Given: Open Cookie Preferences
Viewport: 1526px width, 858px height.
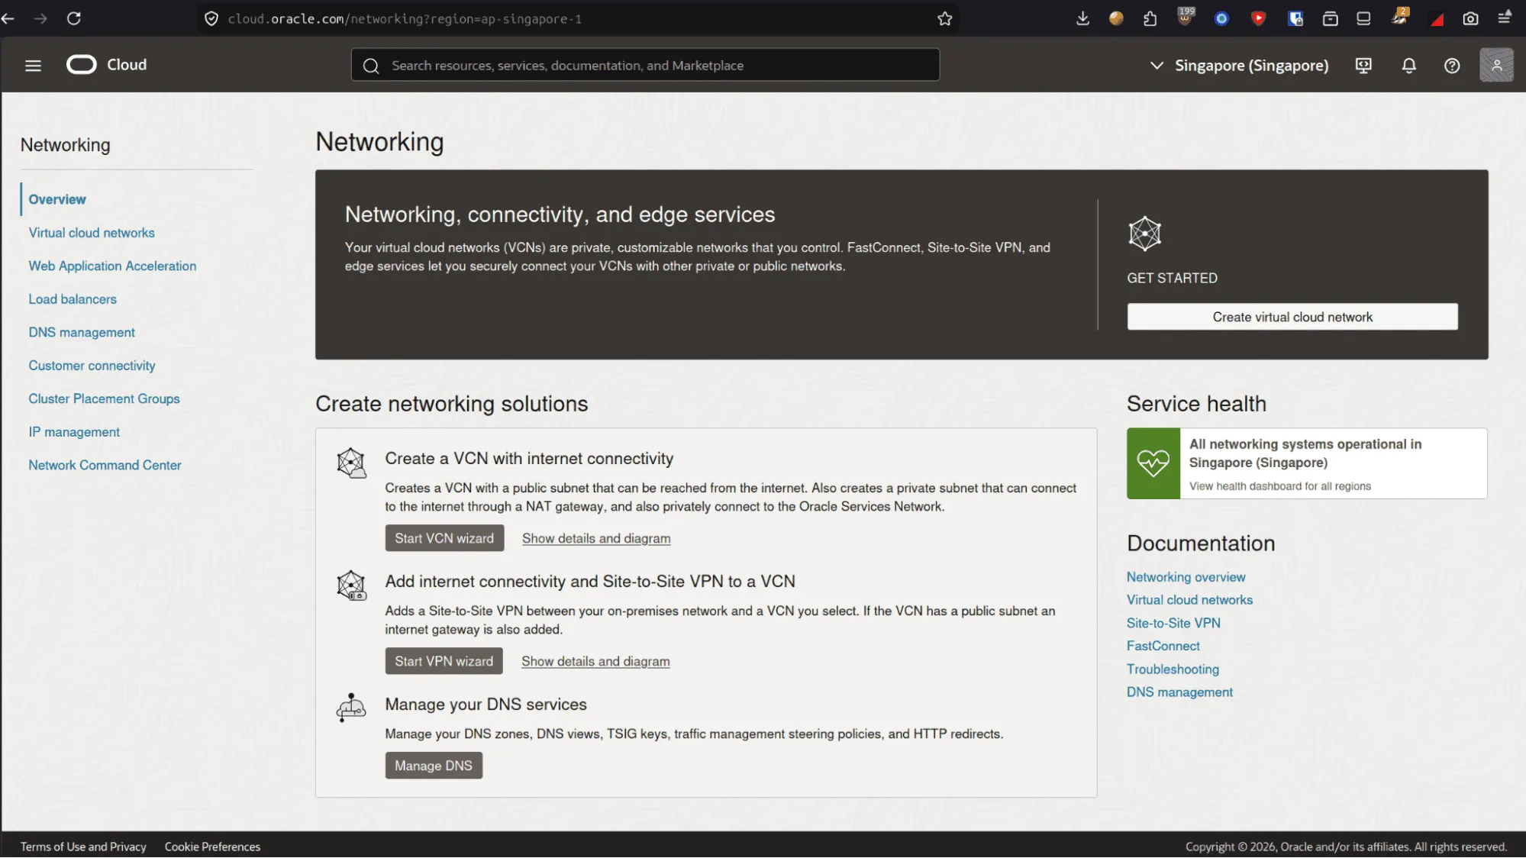Looking at the screenshot, I should tap(212, 847).
